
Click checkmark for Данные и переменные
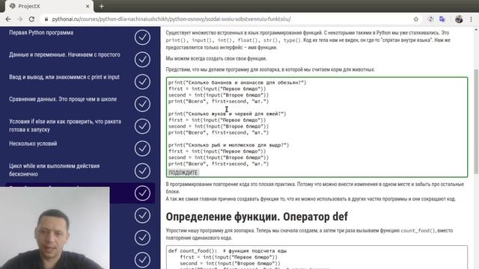coord(142,60)
